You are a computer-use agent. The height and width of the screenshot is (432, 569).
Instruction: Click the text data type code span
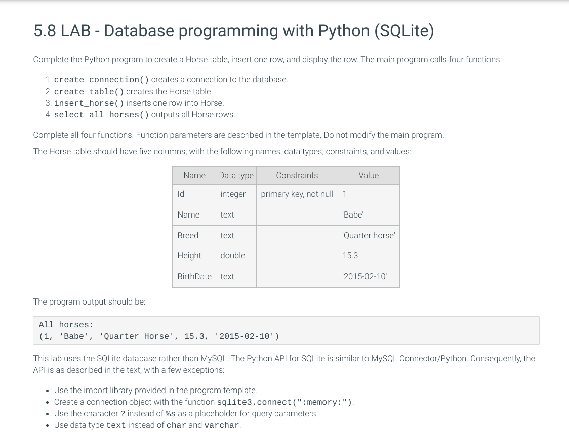pyautogui.click(x=116, y=425)
